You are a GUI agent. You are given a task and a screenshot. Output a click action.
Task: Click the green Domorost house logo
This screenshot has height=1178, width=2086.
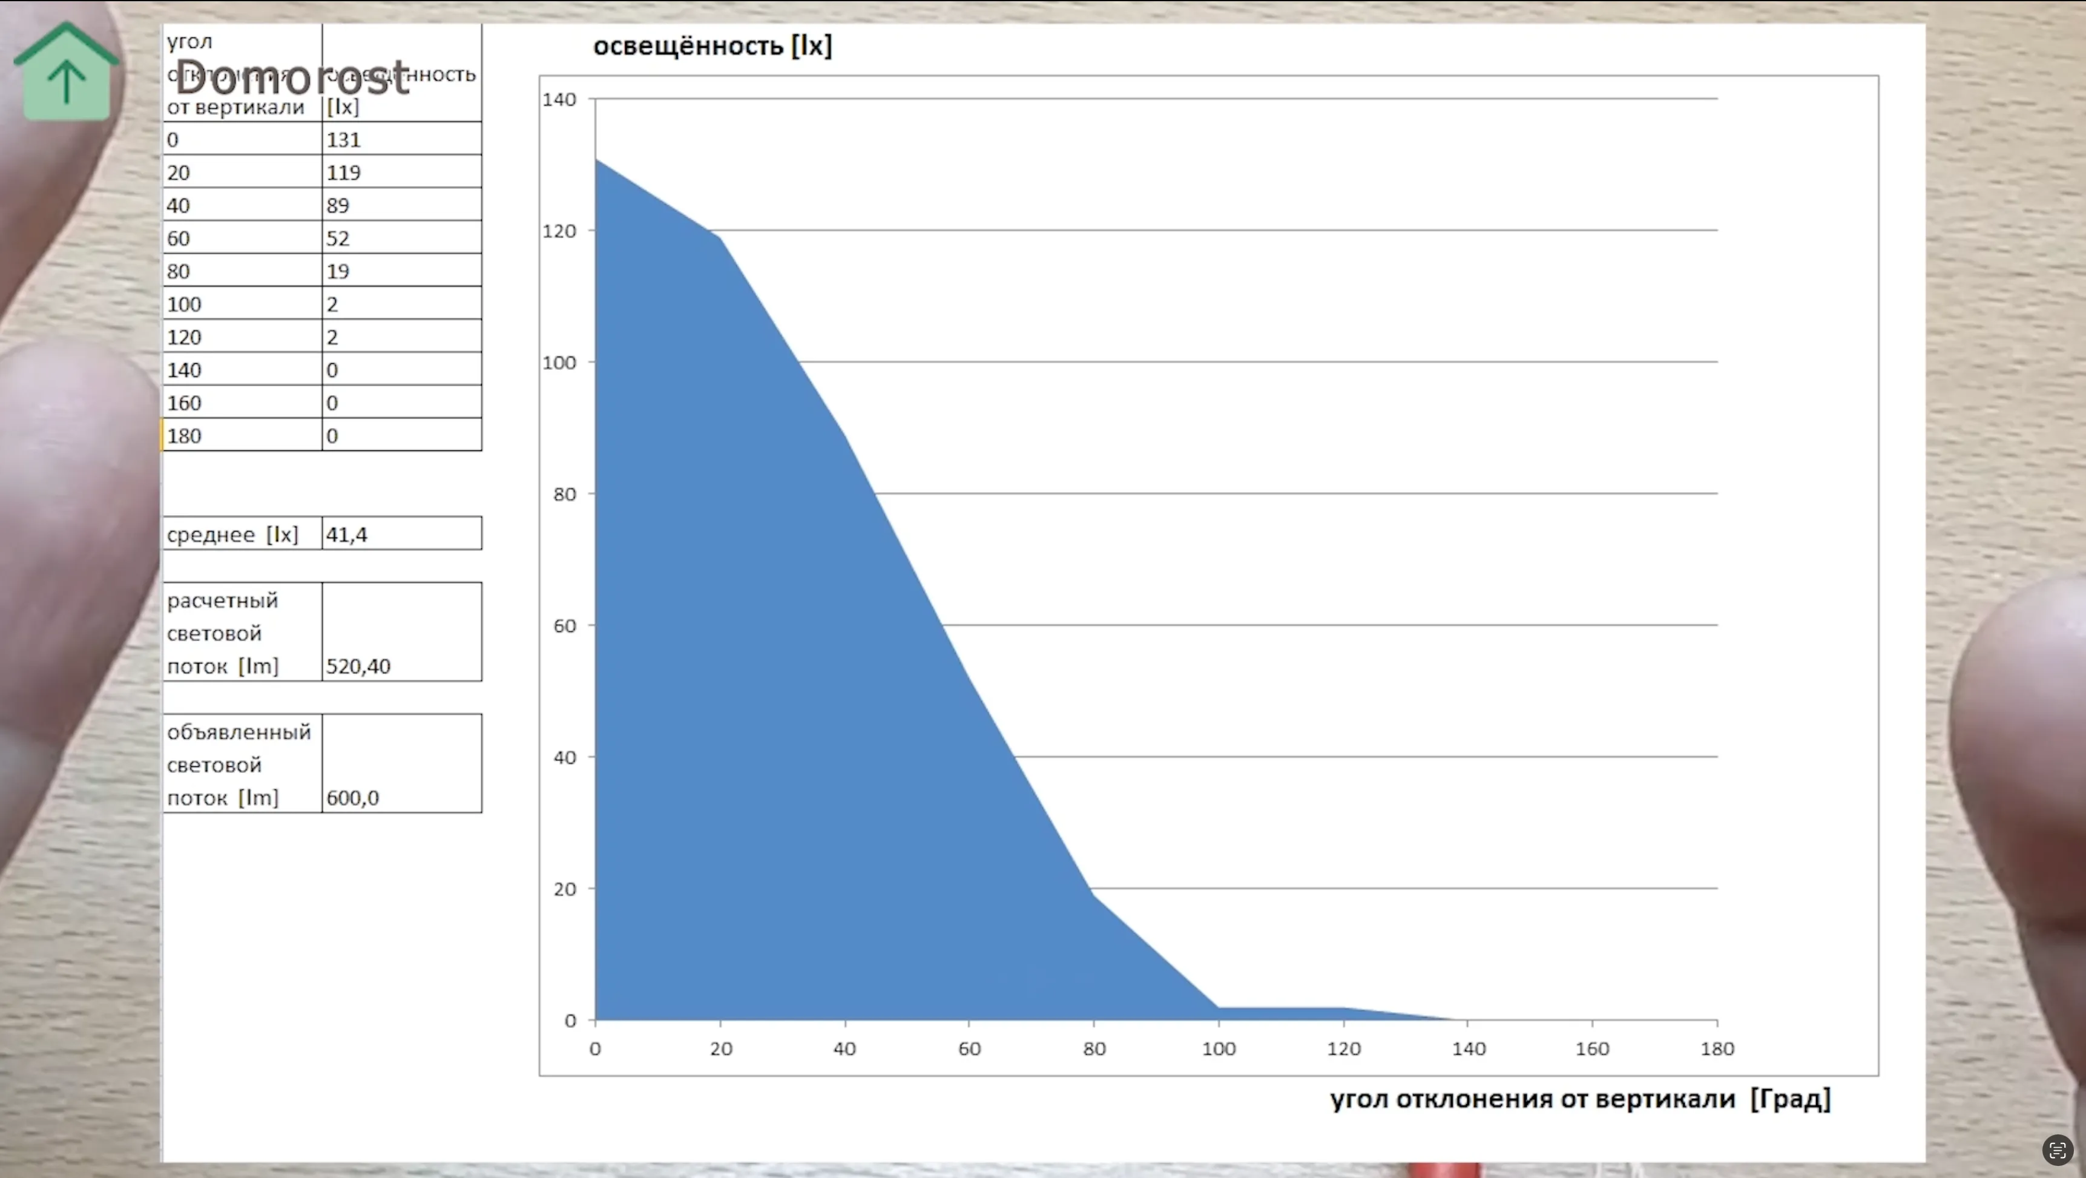point(67,73)
